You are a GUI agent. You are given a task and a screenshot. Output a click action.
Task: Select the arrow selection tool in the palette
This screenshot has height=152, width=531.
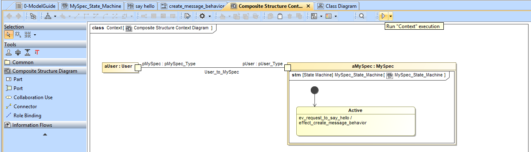8,35
